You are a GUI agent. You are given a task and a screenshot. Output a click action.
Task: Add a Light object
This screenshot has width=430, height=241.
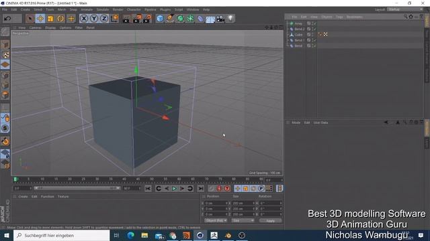[230, 19]
